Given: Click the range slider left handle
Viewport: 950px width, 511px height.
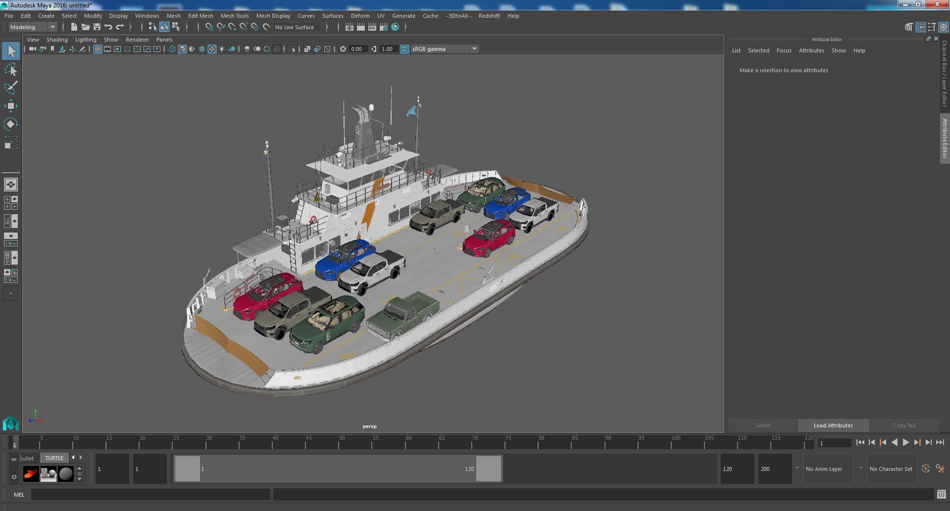Looking at the screenshot, I should pyautogui.click(x=188, y=468).
